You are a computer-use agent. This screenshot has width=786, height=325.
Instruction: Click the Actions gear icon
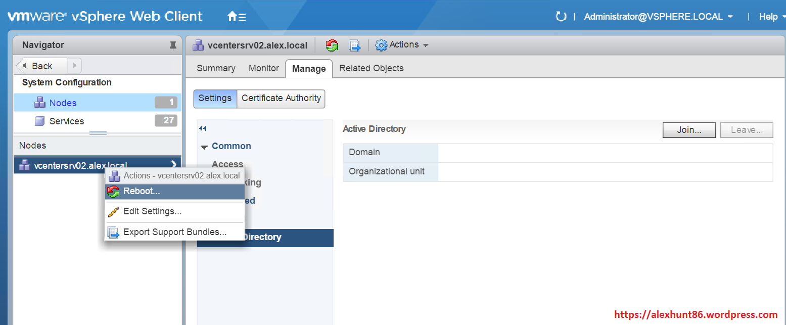click(381, 45)
